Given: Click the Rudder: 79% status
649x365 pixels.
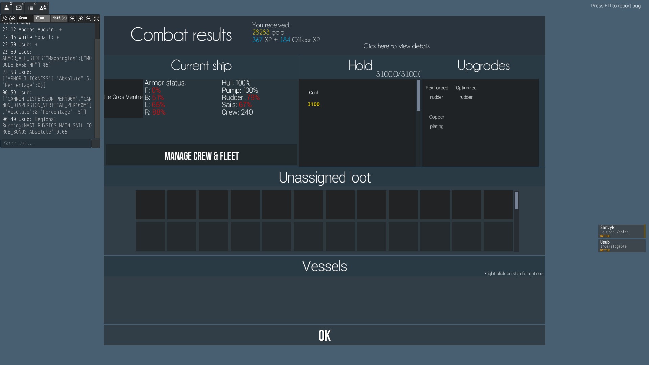Looking at the screenshot, I should click(x=241, y=98).
